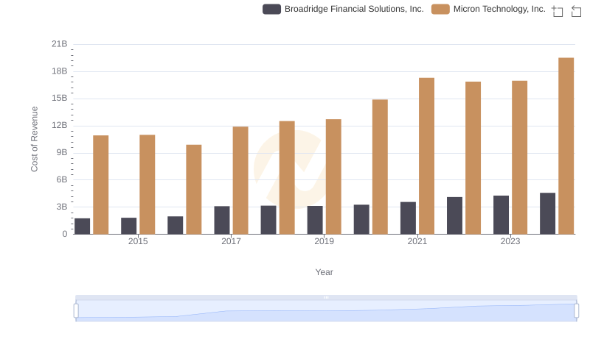
Task: Click the Year axis title
Action: tap(324, 272)
